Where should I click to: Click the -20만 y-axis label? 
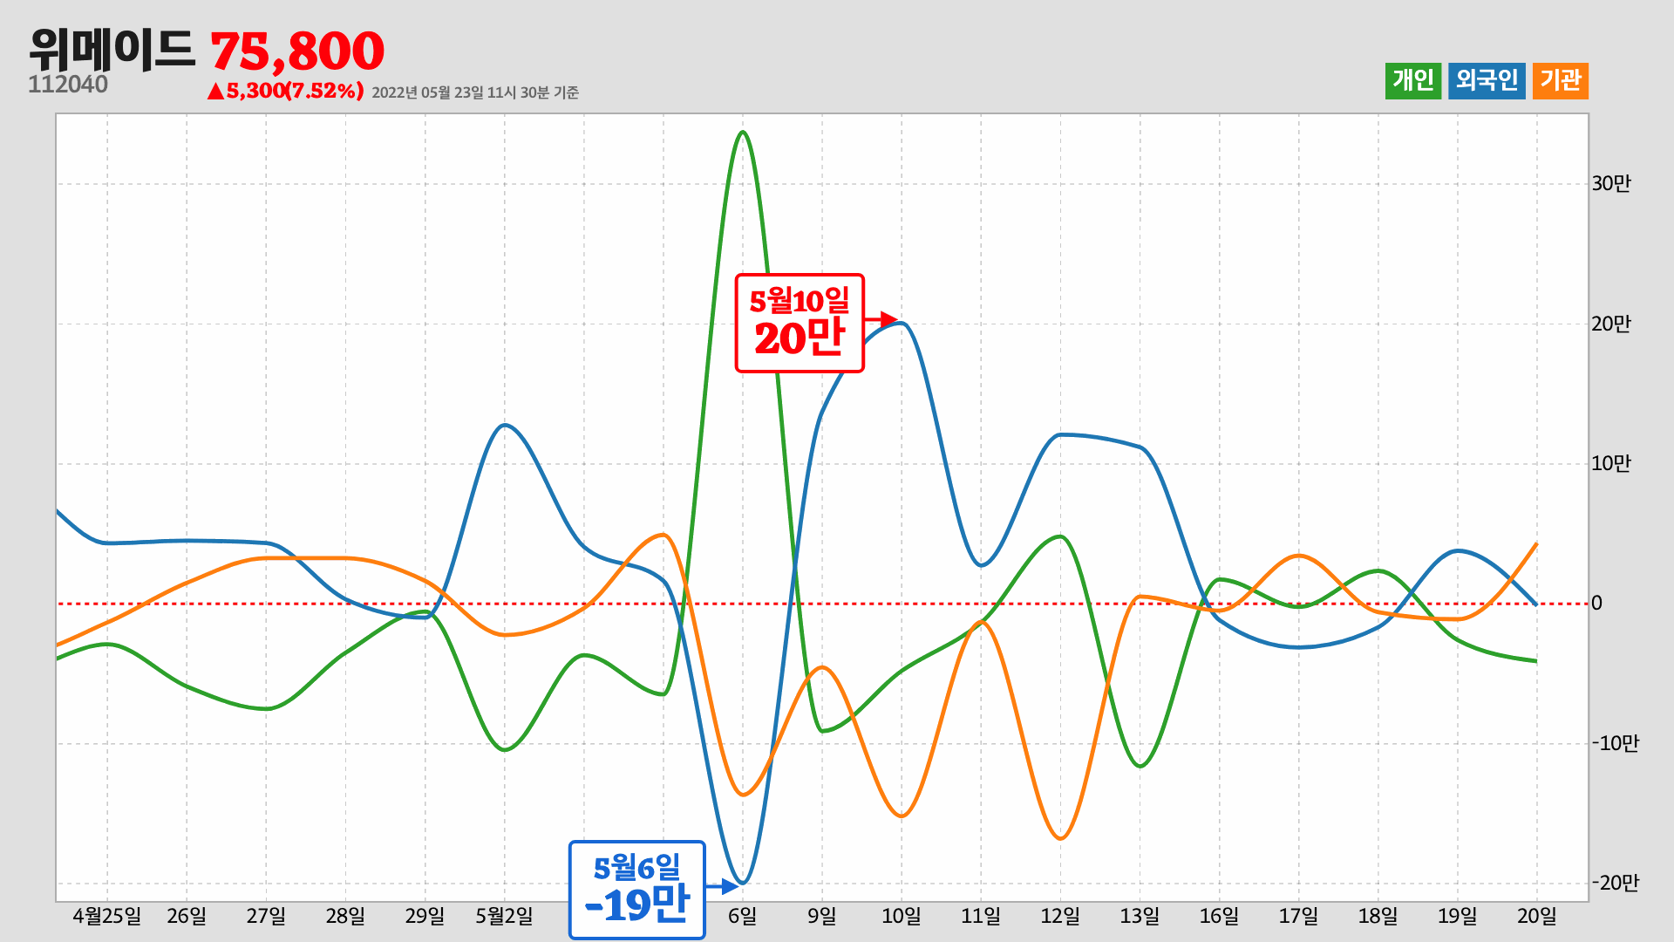coord(1615,884)
